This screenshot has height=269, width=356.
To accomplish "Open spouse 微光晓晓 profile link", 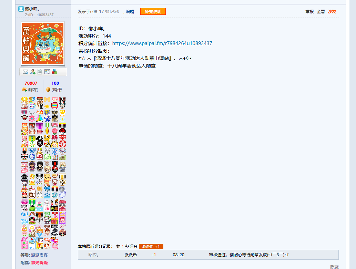I will [40, 263].
